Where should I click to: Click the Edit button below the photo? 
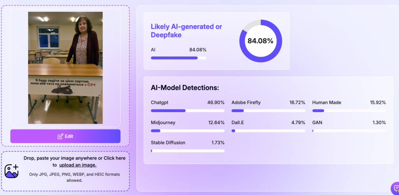tap(65, 136)
